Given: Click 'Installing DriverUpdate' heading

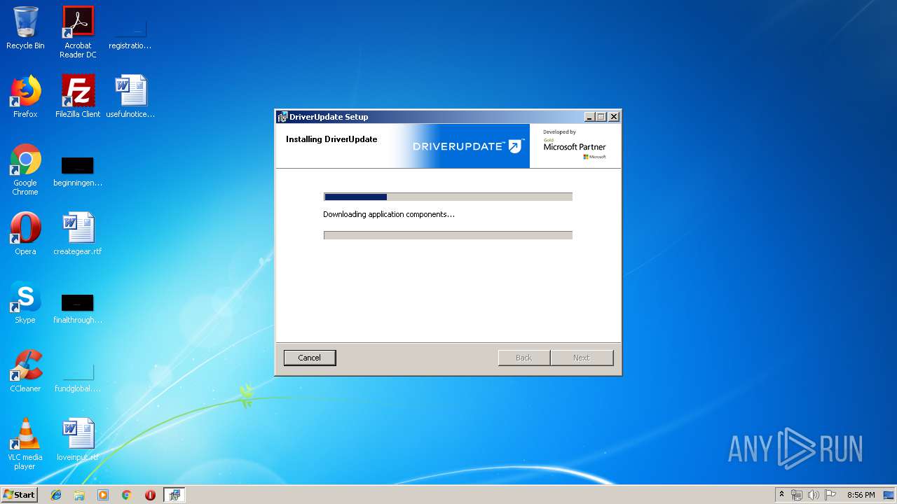Looking at the screenshot, I should click(x=331, y=139).
